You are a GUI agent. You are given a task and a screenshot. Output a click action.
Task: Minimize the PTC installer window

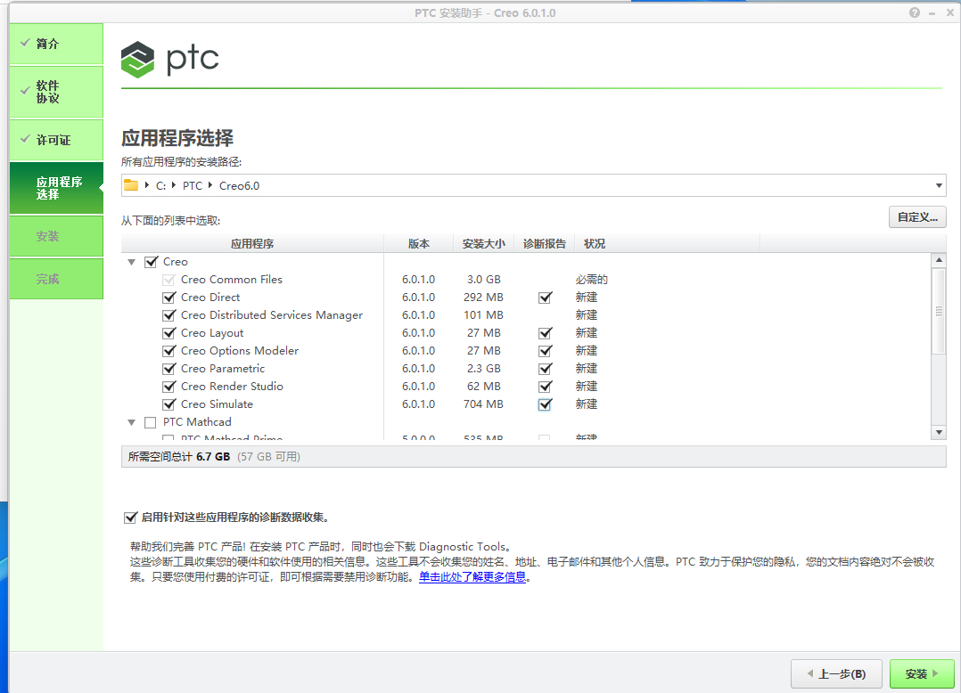point(932,12)
